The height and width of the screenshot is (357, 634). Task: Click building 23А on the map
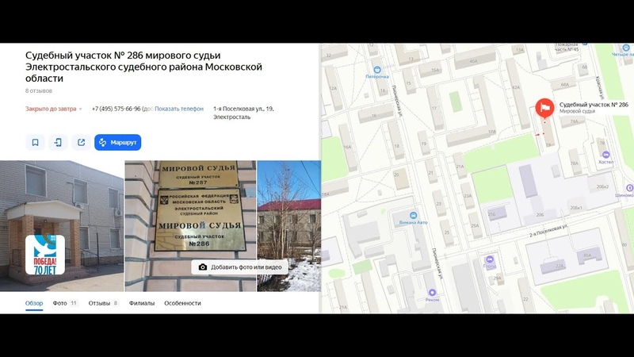click(x=468, y=196)
